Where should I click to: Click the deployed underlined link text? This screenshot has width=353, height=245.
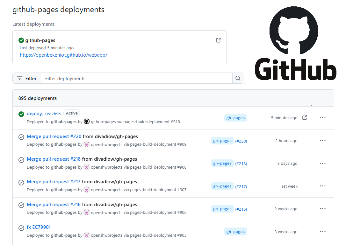click(37, 48)
